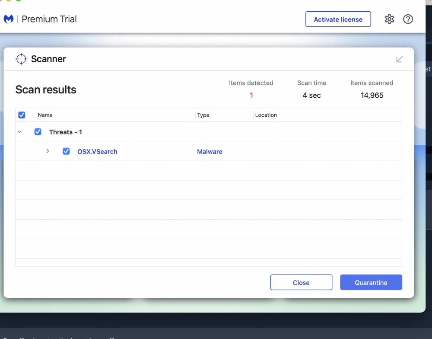Sort by the Type column header
The height and width of the screenshot is (339, 432).
point(203,115)
